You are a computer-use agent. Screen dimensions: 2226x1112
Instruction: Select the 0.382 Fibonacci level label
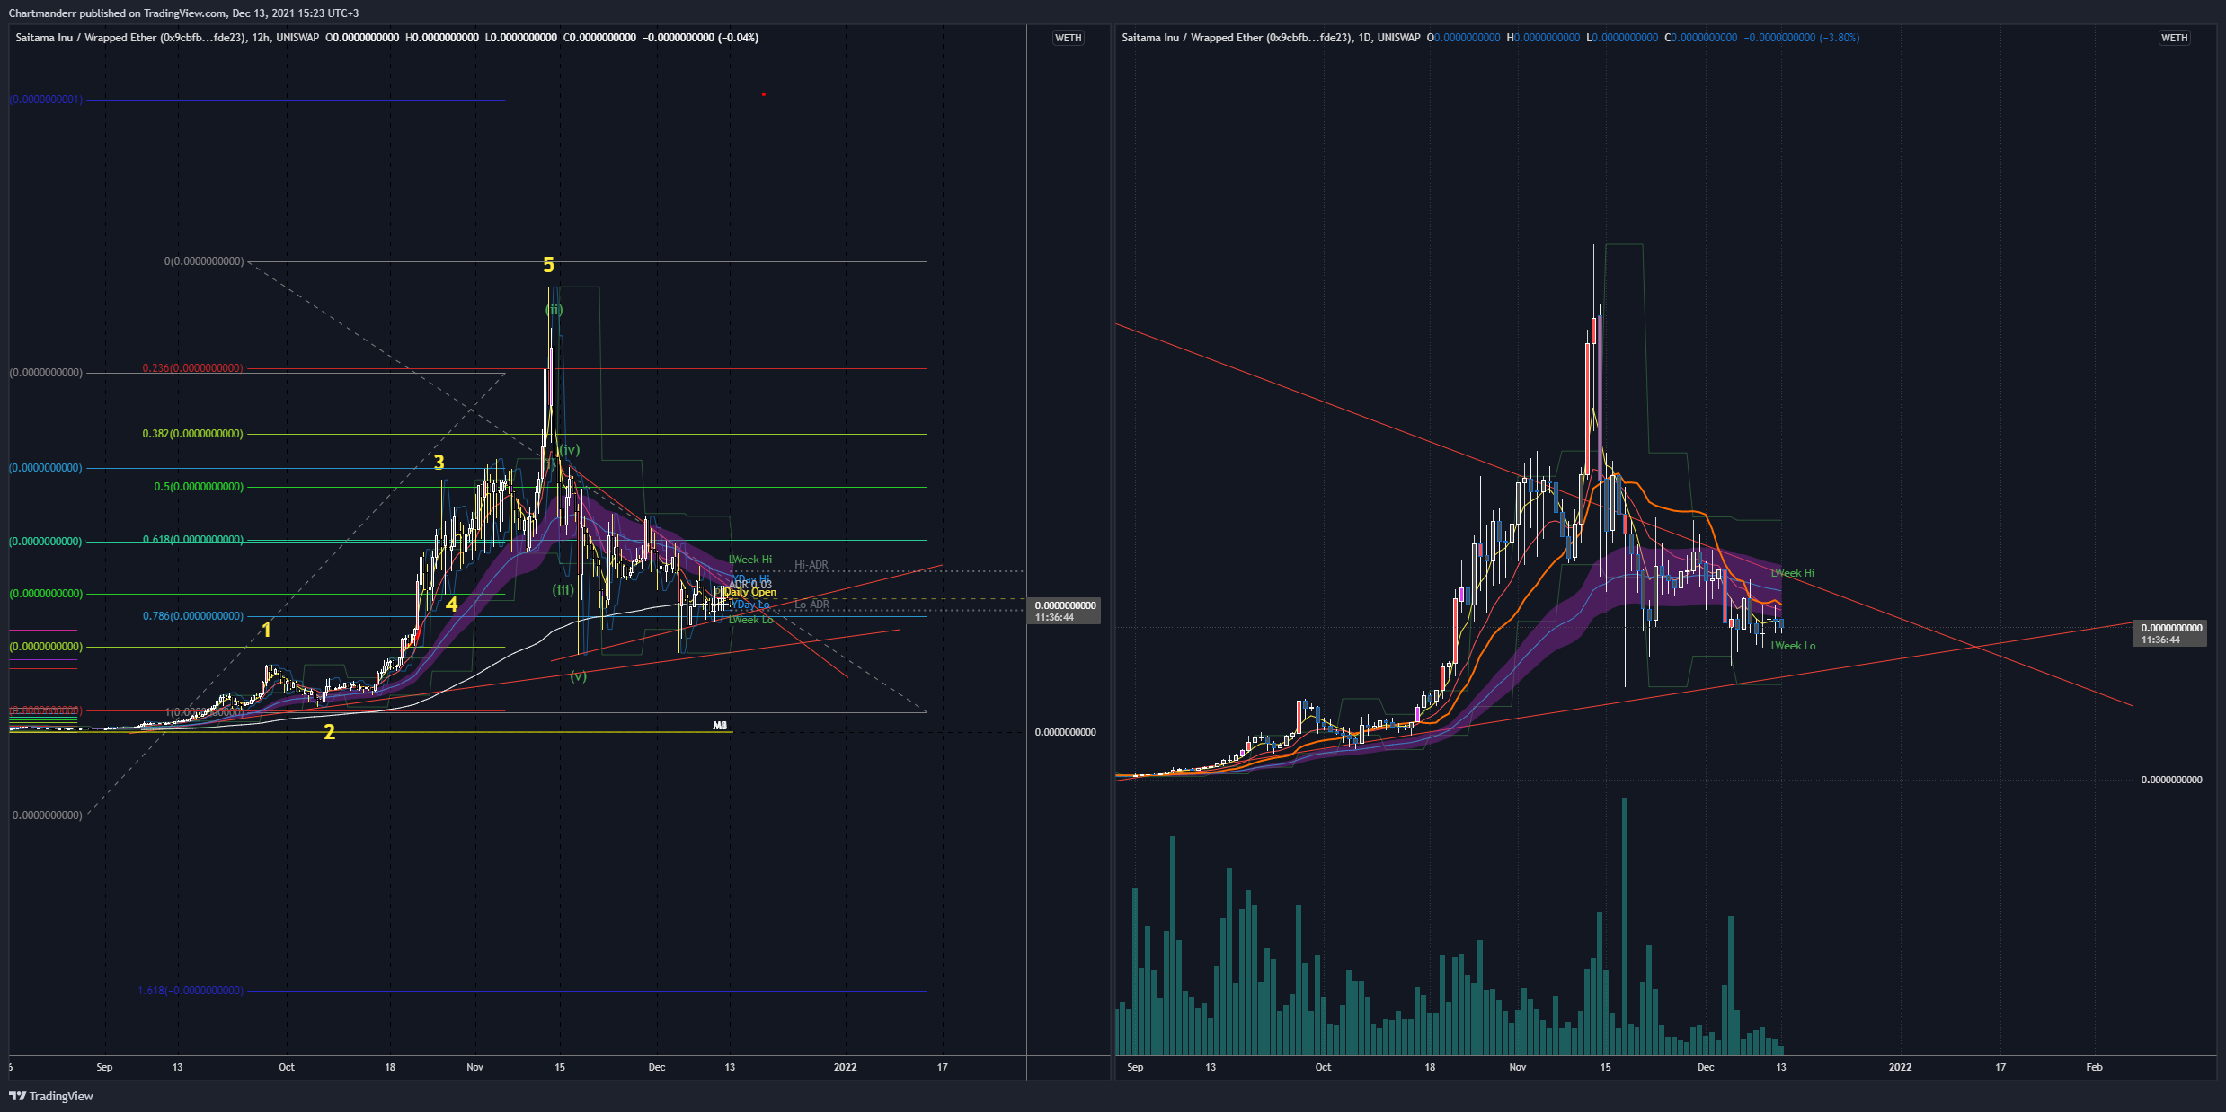coord(192,434)
